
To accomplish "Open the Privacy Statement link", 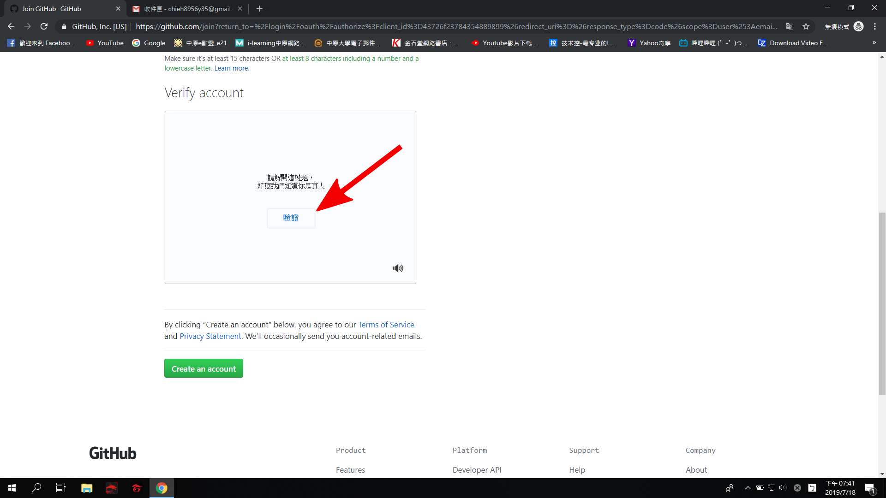I will [210, 336].
